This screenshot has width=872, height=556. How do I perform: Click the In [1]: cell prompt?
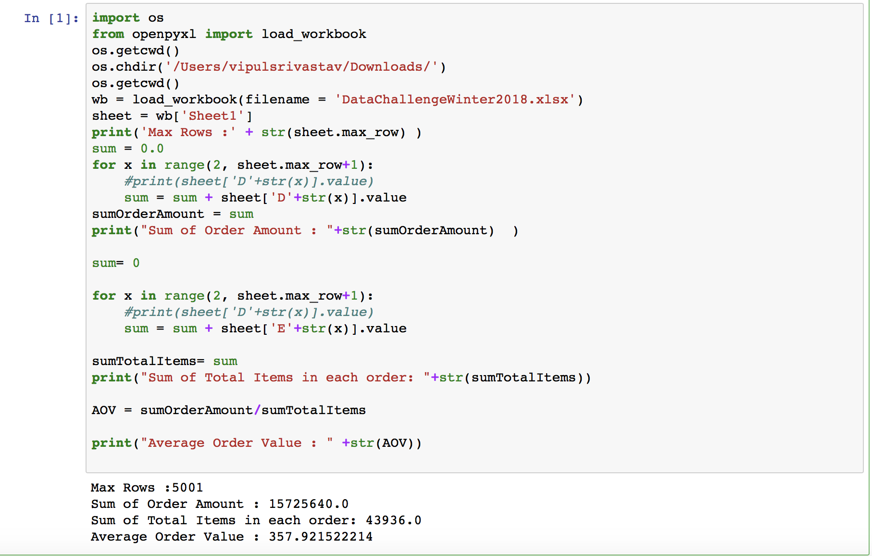tap(51, 18)
